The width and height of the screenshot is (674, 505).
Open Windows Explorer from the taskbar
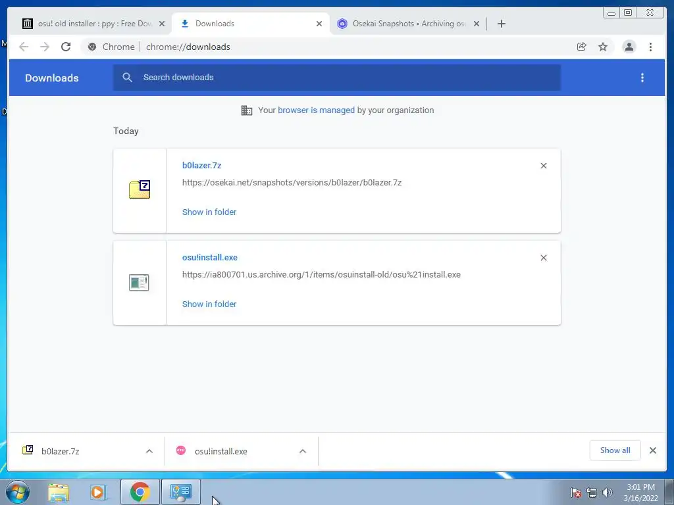pos(59,492)
